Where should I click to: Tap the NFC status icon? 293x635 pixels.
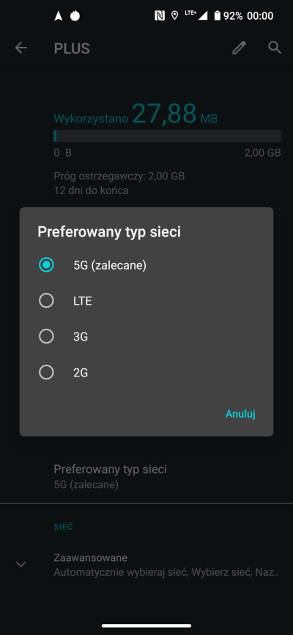click(160, 16)
